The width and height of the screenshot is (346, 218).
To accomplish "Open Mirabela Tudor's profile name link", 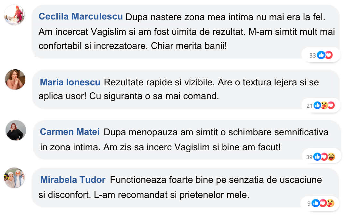I will (73, 180).
